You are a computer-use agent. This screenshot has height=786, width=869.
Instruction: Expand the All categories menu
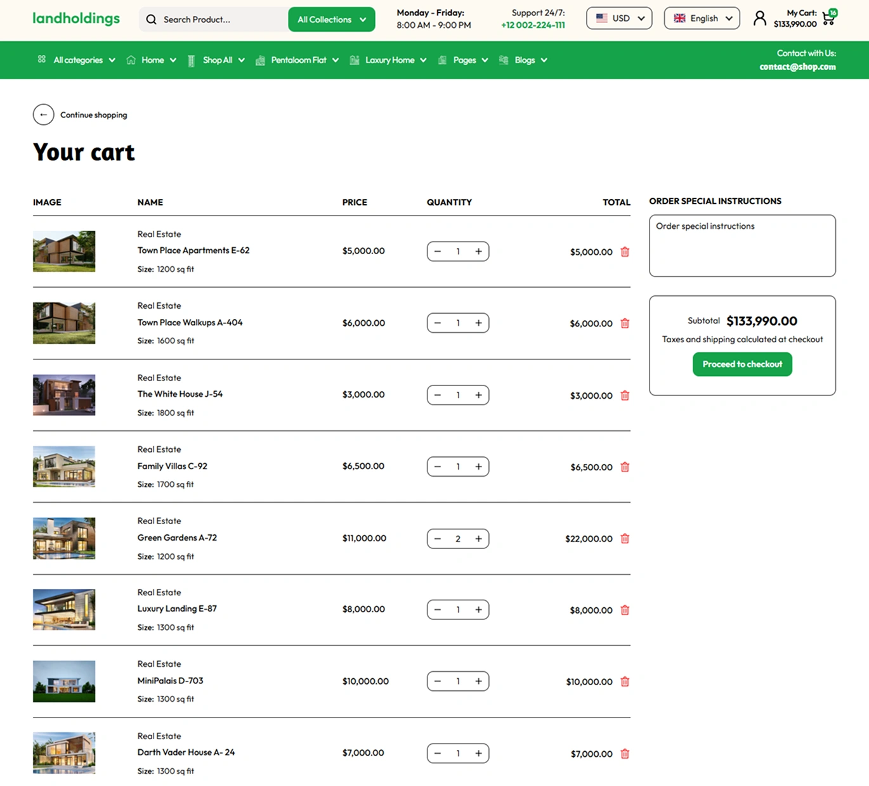pyautogui.click(x=77, y=60)
